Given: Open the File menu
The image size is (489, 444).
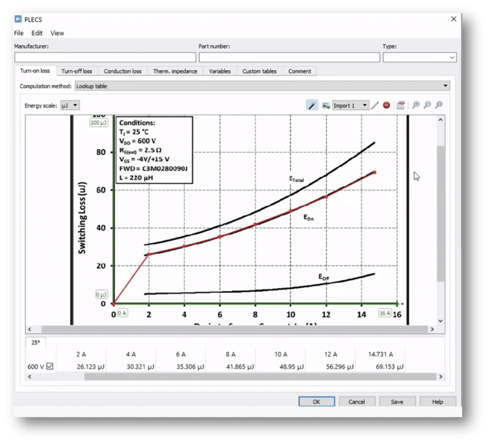Looking at the screenshot, I should click(x=18, y=33).
